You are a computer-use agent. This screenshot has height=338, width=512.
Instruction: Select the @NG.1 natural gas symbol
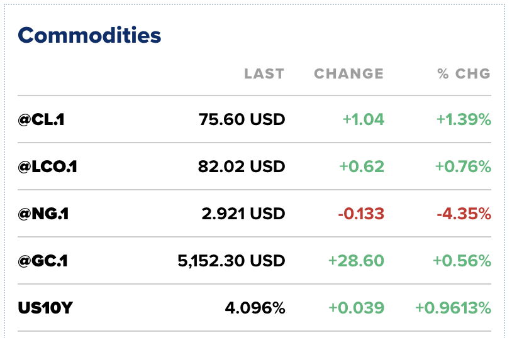click(x=43, y=214)
